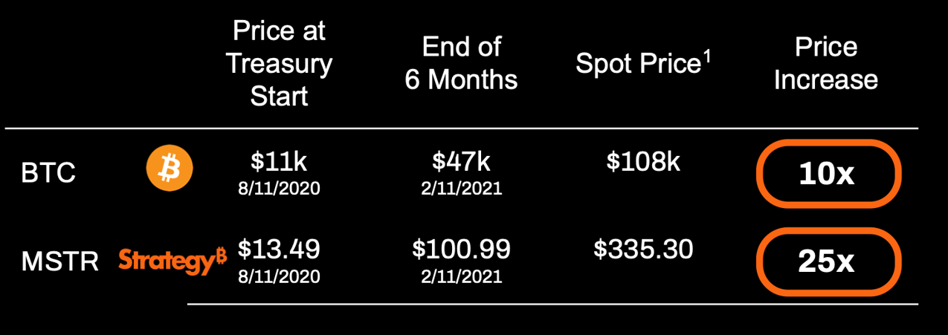948x335 pixels.
Task: Click the Price Increase column header
Action: click(x=825, y=64)
